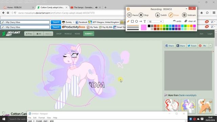Expand the share options dropdown arrow
Viewport: 217px width, 122px height.
coord(210,46)
